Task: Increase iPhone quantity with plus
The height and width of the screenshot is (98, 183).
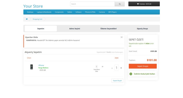Action: tap(121, 68)
